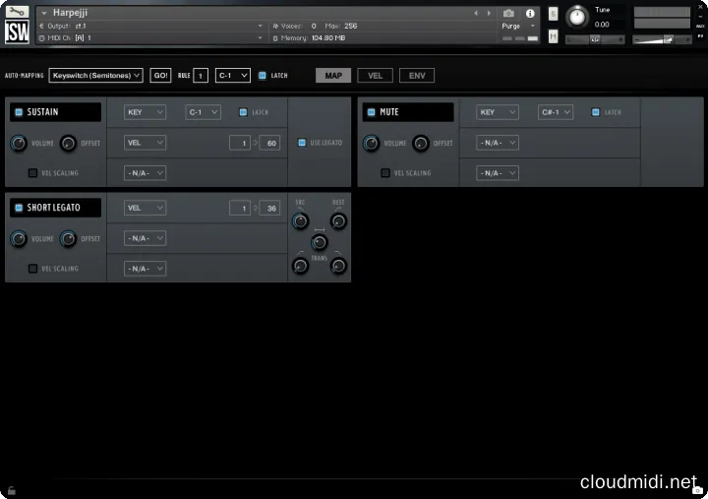Screen dimensions: 708x499
Task: Open the instrument info icon
Action: pos(531,14)
